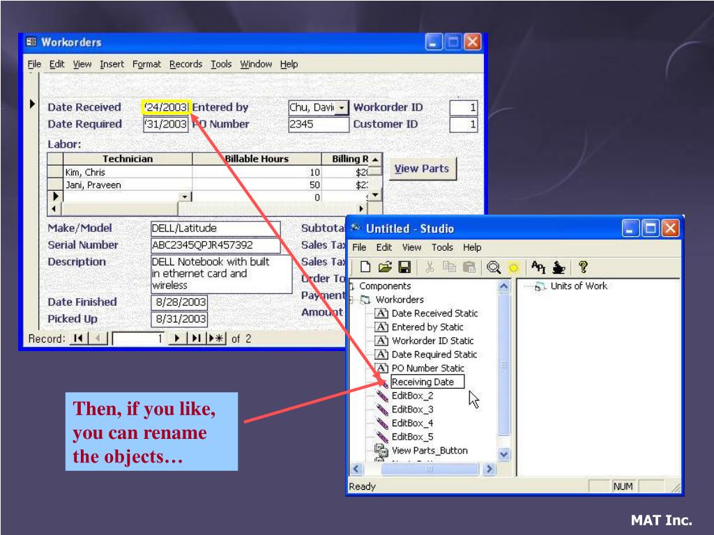Image resolution: width=714 pixels, height=535 pixels.
Task: Click the right arrow of Studio tree horizontal scrollbar
Action: pyautogui.click(x=489, y=469)
